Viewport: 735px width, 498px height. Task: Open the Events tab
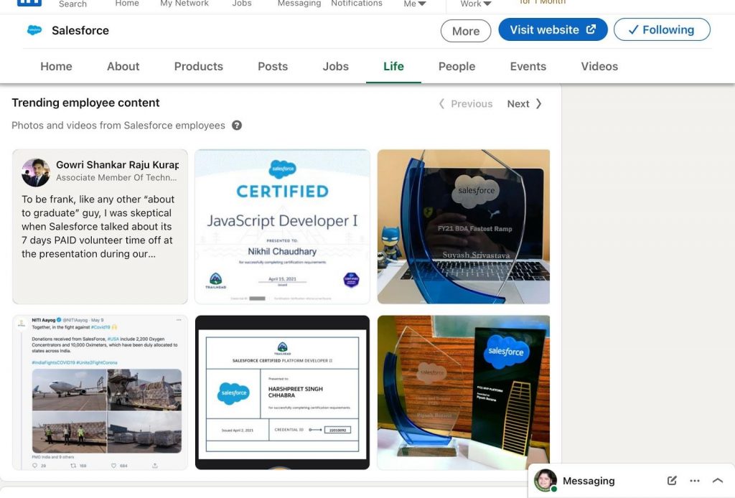tap(528, 67)
